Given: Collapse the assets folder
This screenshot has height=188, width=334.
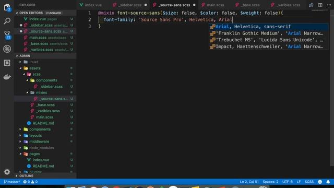Looking at the screenshot, I should (x=45, y=68).
